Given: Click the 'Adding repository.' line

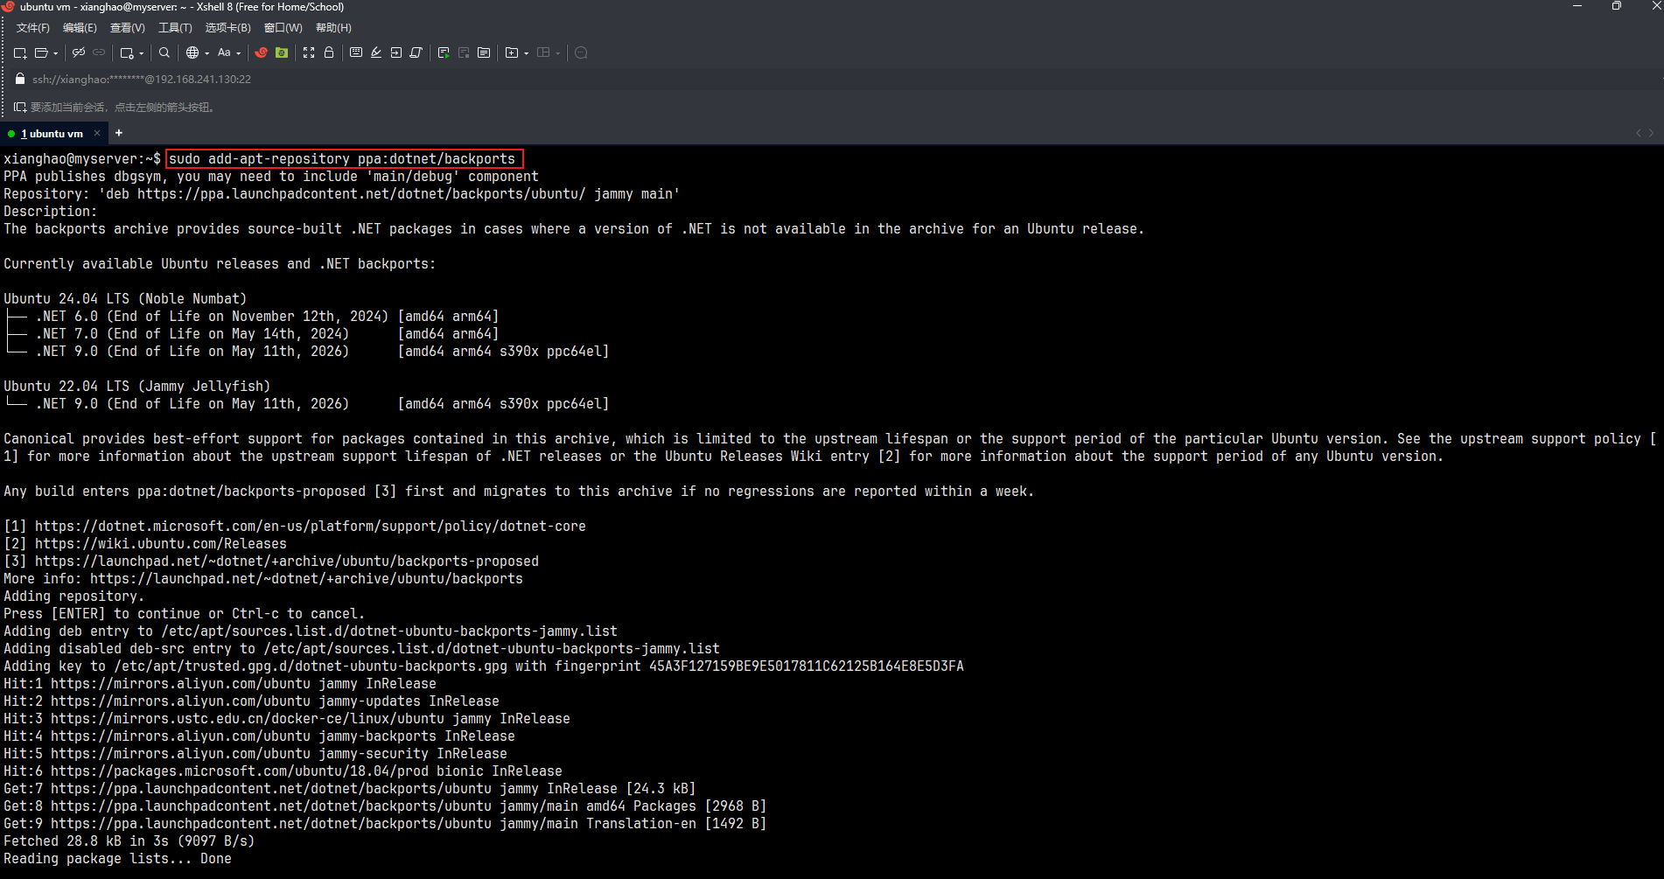Looking at the screenshot, I should click(x=74, y=596).
